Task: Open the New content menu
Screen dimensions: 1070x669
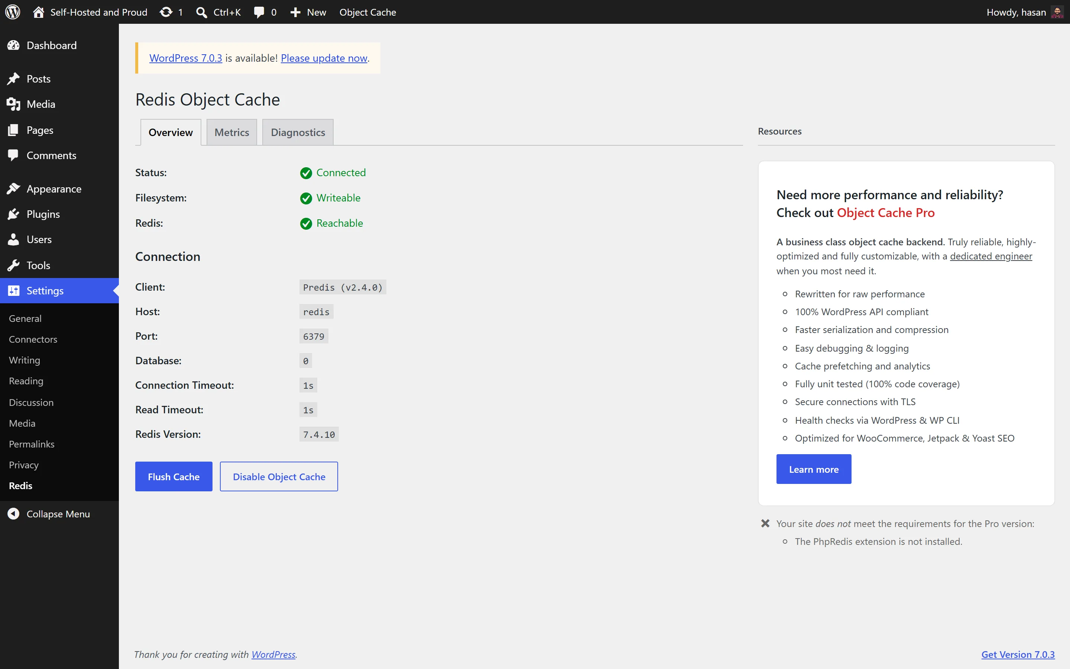Action: (308, 12)
